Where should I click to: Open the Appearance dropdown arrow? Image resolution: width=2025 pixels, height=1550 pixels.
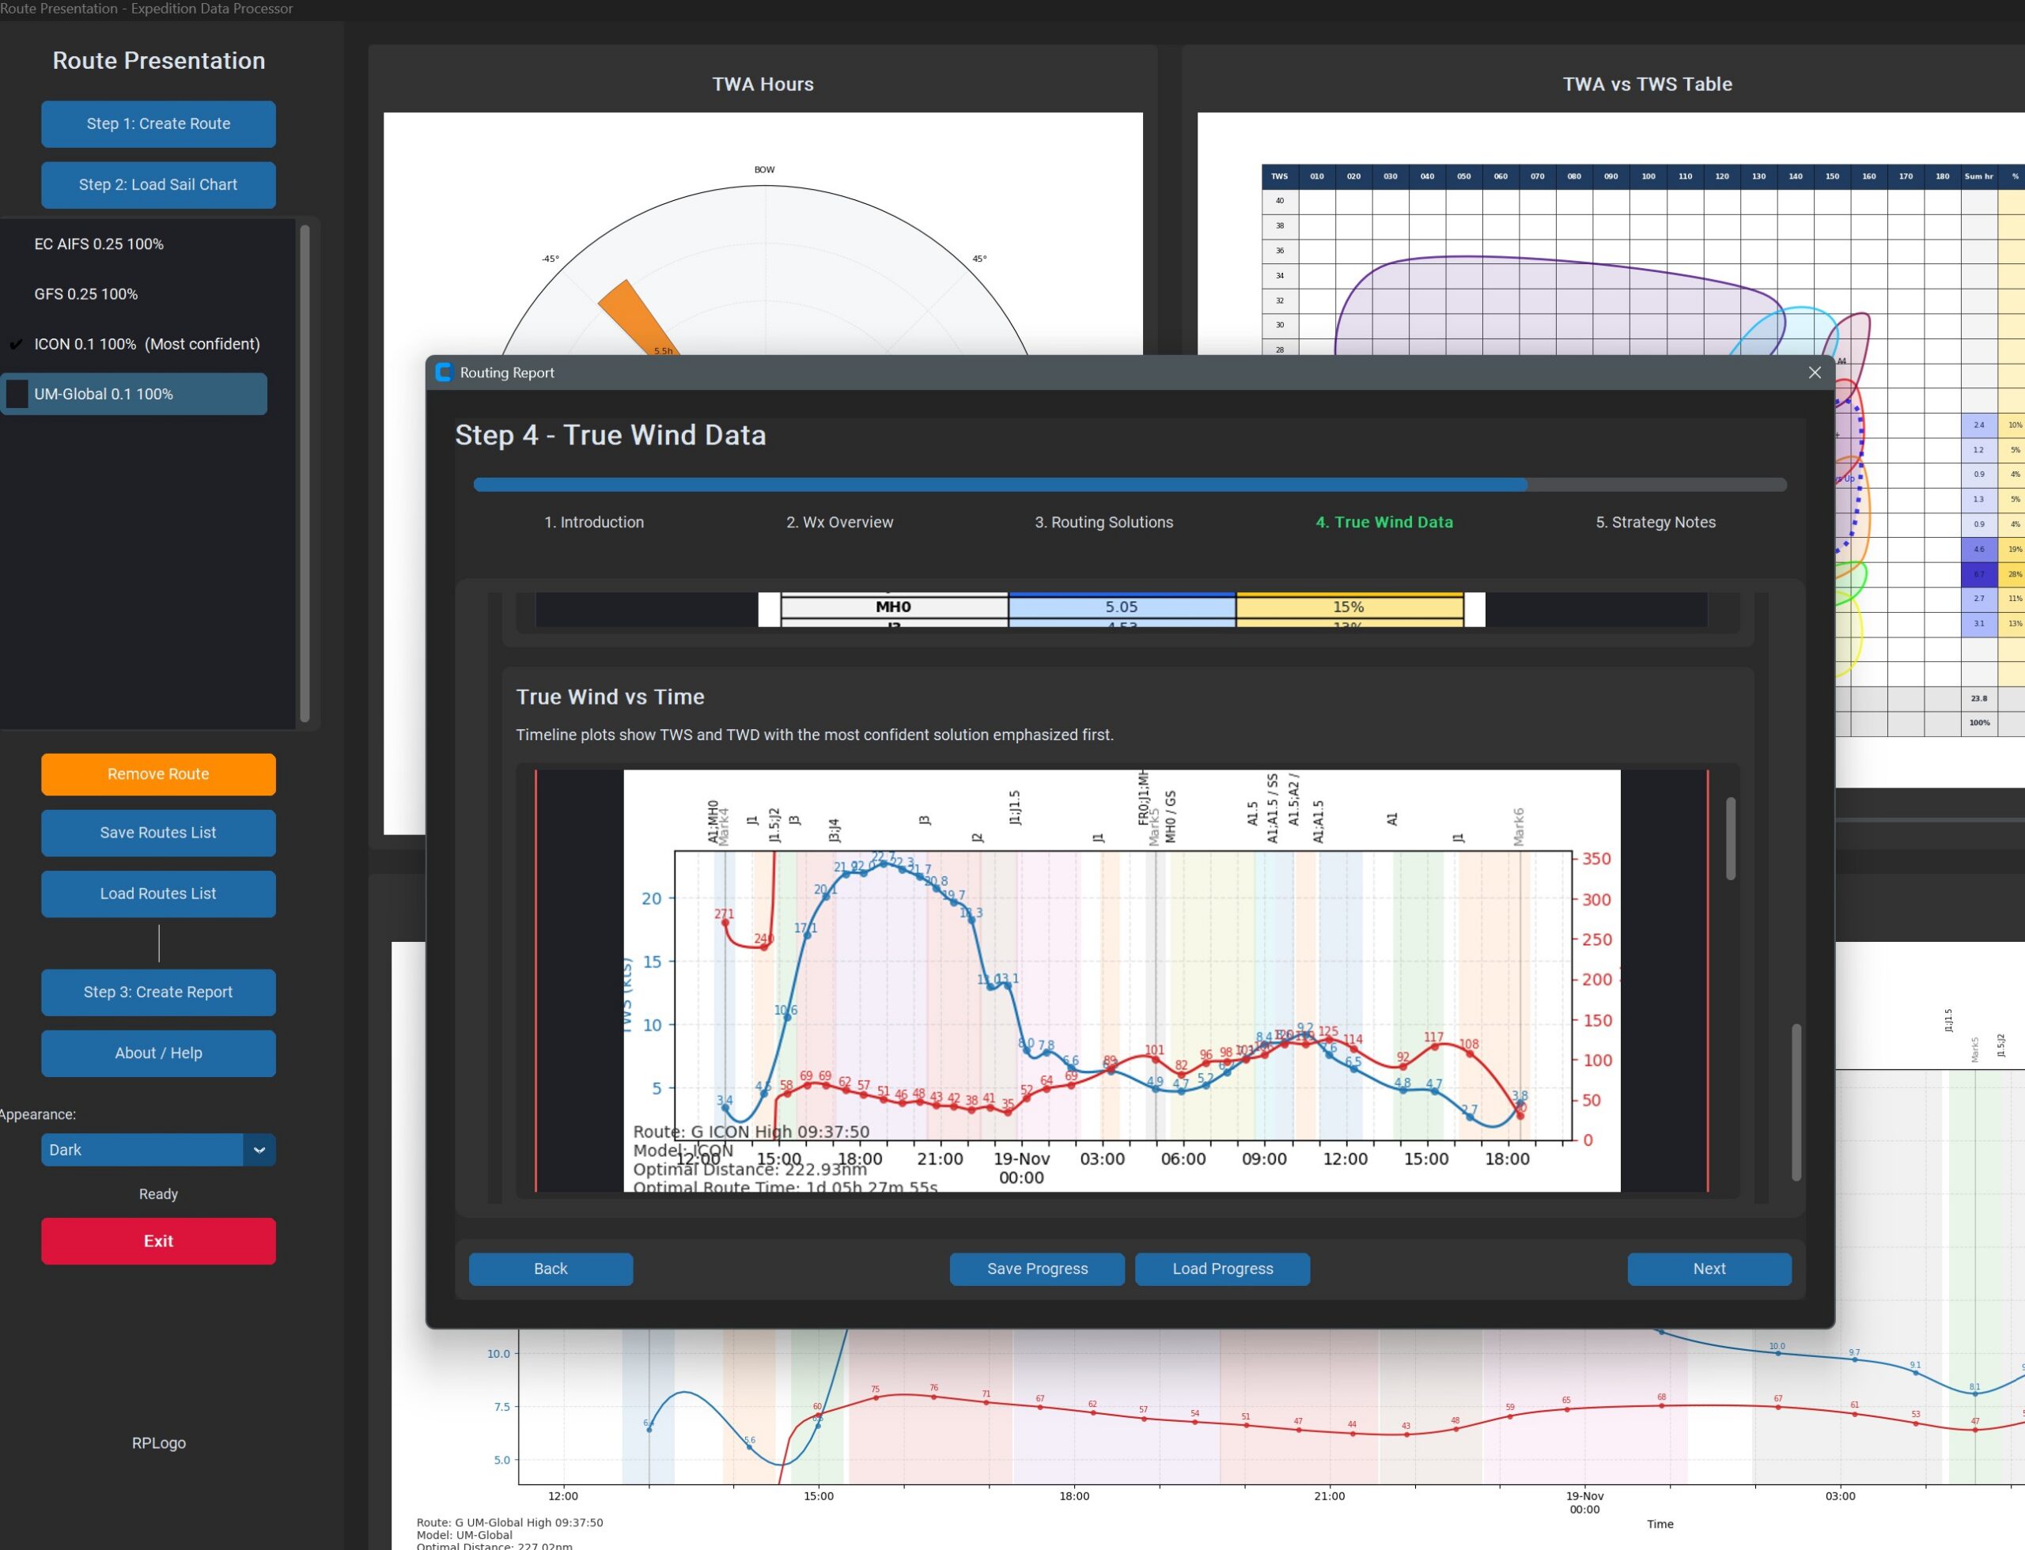pos(259,1150)
